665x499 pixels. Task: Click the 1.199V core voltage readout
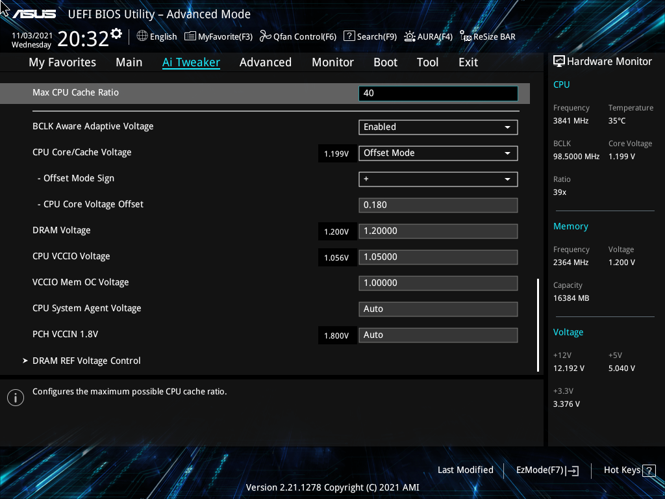click(x=337, y=153)
